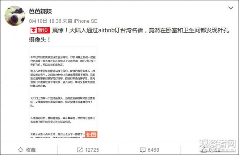This screenshot has height=155, width=239.
Task: Open the 芭芭辣辣 username link
Action: pyautogui.click(x=41, y=12)
